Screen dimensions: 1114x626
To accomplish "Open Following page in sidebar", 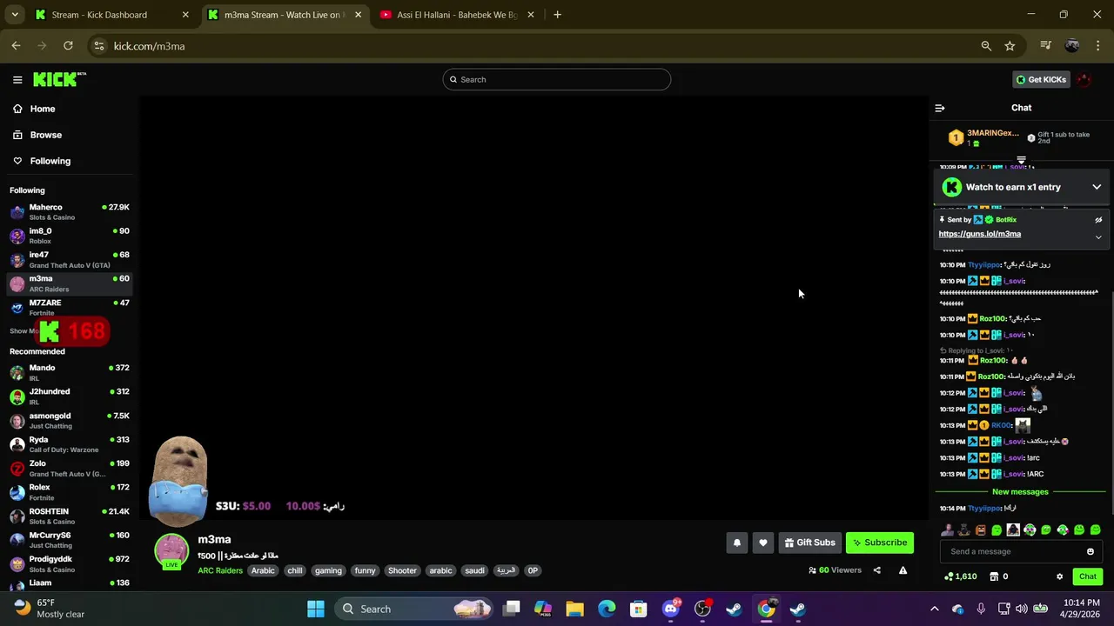I will click(x=50, y=161).
